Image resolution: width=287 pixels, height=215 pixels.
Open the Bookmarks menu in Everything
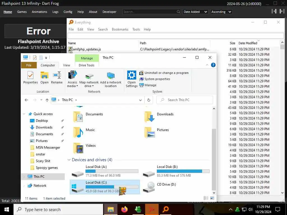(120, 29)
